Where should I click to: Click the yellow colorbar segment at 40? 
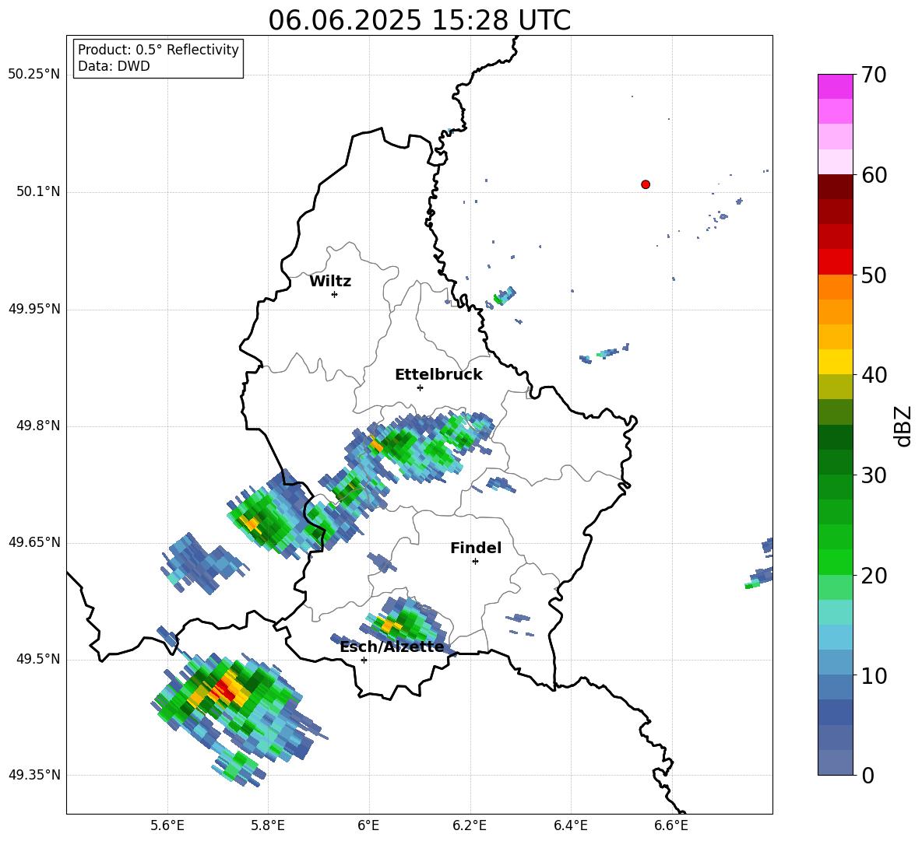pyautogui.click(x=835, y=362)
